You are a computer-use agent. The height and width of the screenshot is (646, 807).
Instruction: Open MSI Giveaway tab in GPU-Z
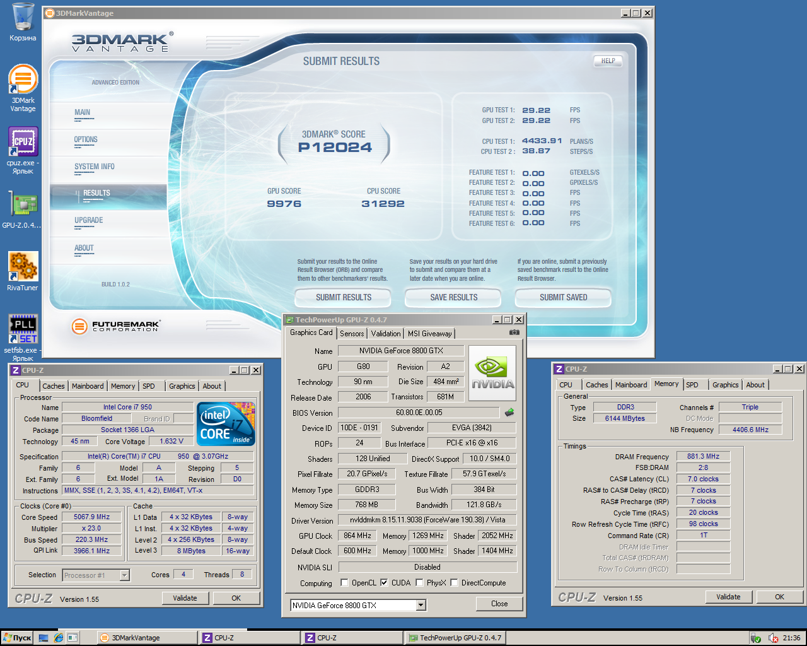tap(429, 334)
